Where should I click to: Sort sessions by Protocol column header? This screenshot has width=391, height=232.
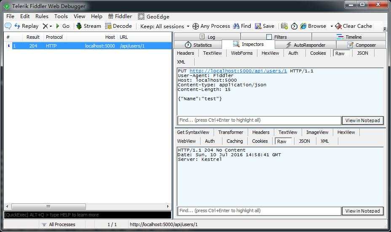tap(54, 37)
